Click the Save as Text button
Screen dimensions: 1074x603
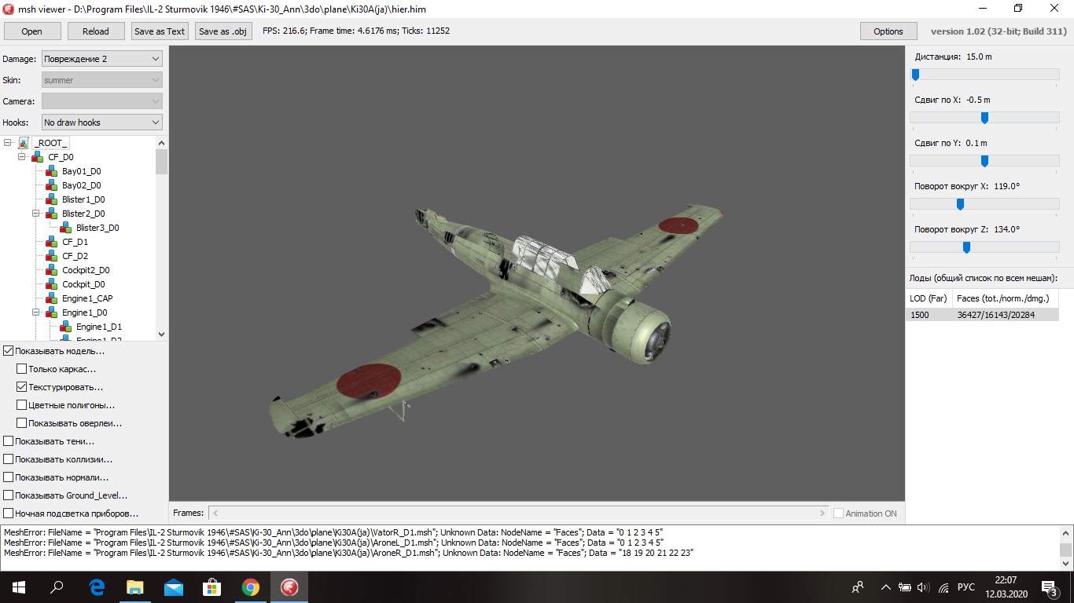[x=160, y=31]
